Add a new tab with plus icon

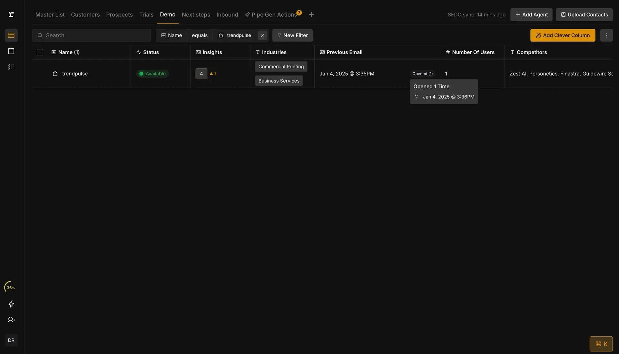(x=311, y=15)
